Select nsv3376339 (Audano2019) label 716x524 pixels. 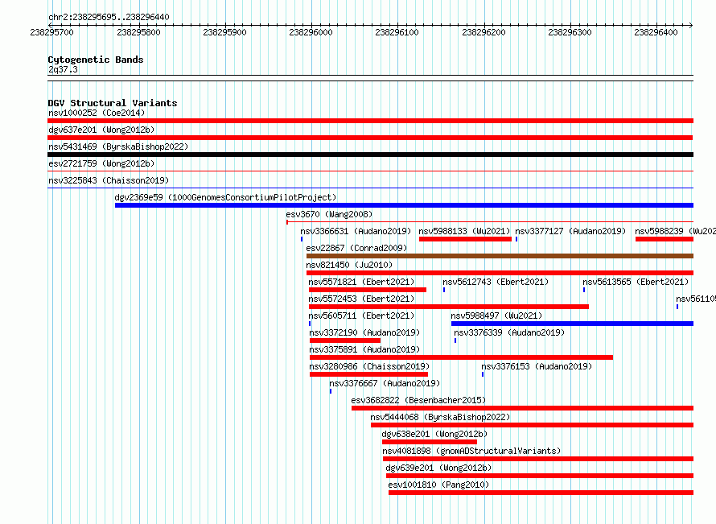point(509,332)
